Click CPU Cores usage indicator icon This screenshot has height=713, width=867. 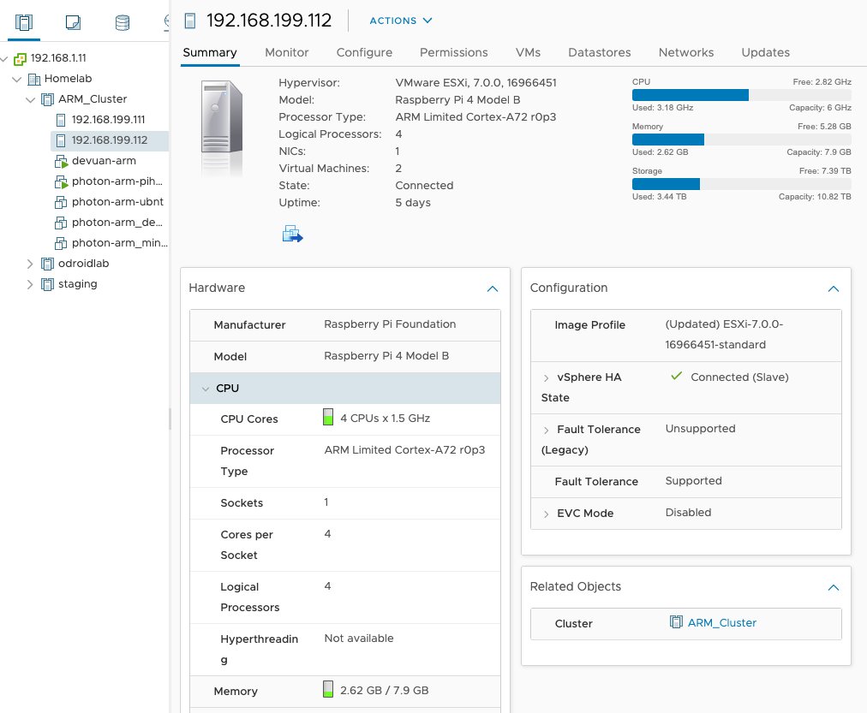328,417
